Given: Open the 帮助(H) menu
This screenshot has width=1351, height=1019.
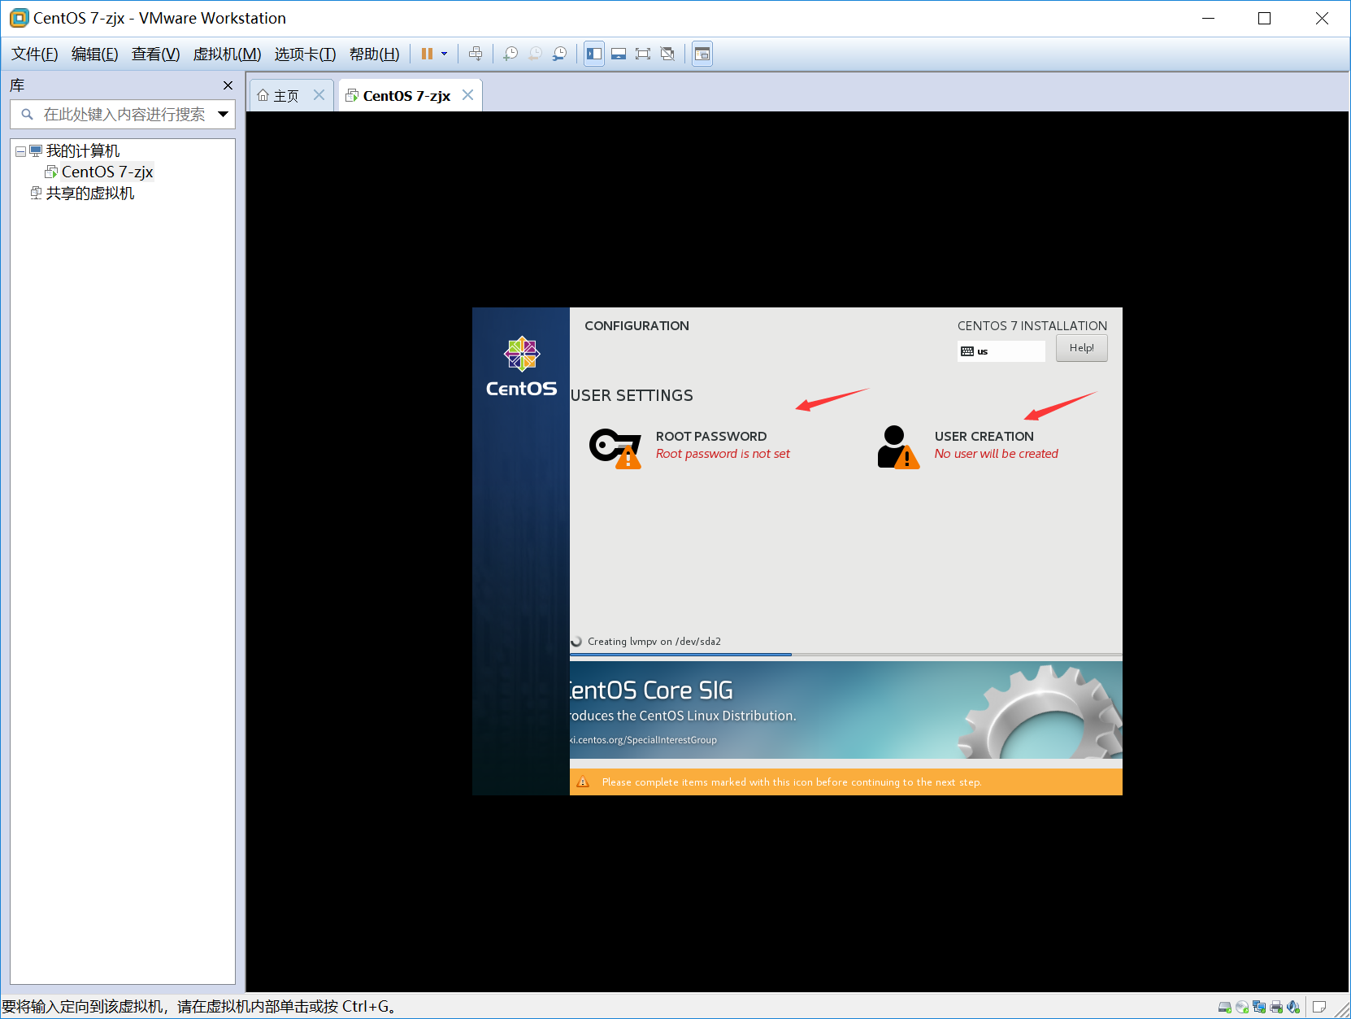Looking at the screenshot, I should [374, 54].
